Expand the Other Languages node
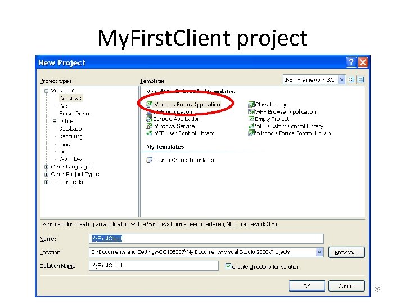The height and width of the screenshot is (304, 405). [47, 167]
